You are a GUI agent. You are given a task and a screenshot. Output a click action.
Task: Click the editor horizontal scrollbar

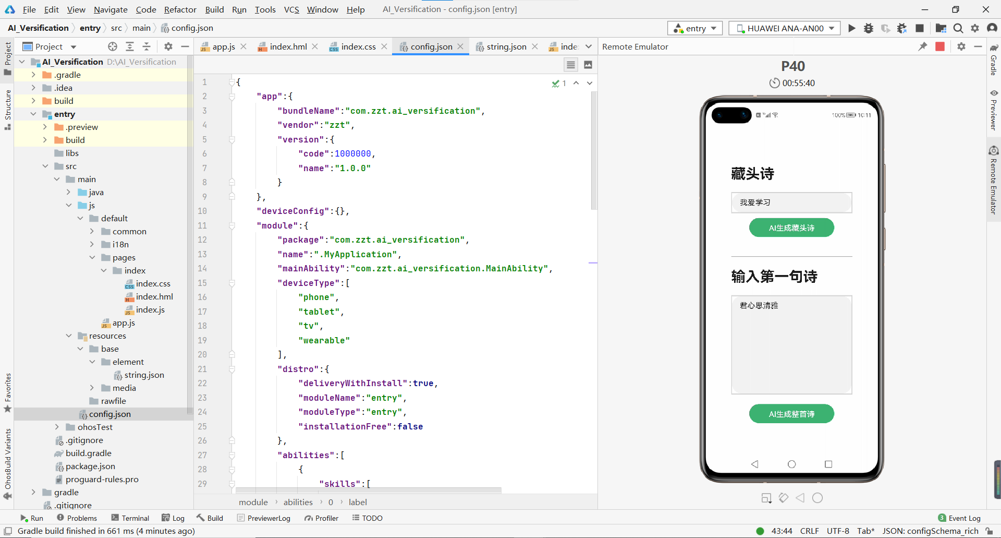pos(369,491)
